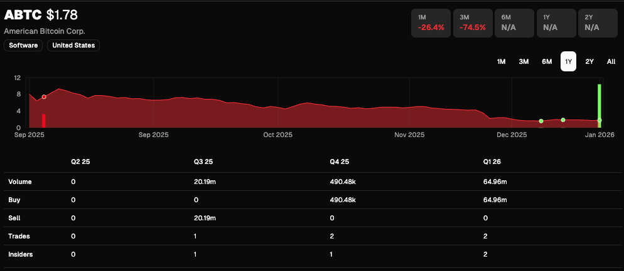
Task: Open the 3M -74.5% performance card
Action: point(472,23)
